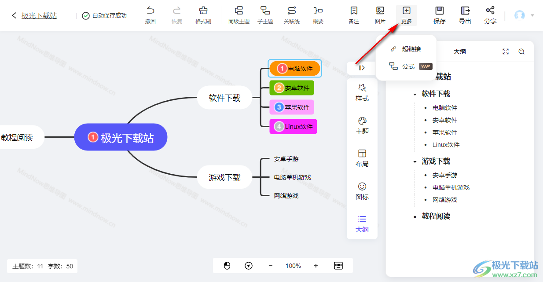Viewport: 543px width, 282px height.
Task: Add a subtopic (子主题)
Action: 265,15
